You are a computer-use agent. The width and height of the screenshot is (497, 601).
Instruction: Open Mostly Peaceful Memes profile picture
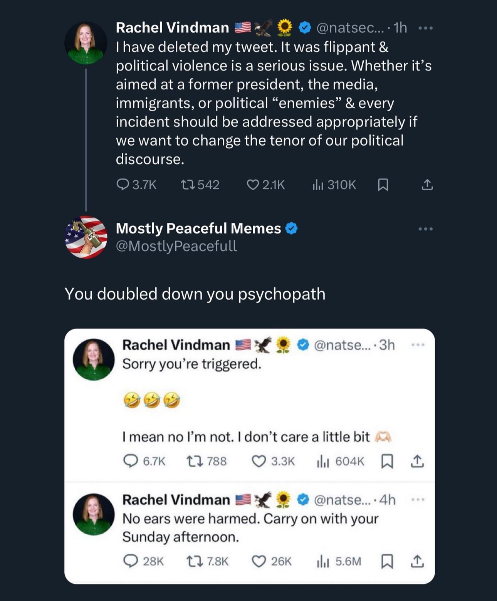(x=86, y=237)
